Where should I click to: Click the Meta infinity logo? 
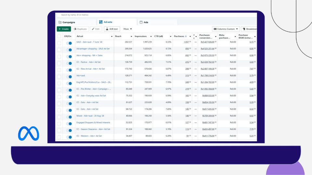point(28,133)
